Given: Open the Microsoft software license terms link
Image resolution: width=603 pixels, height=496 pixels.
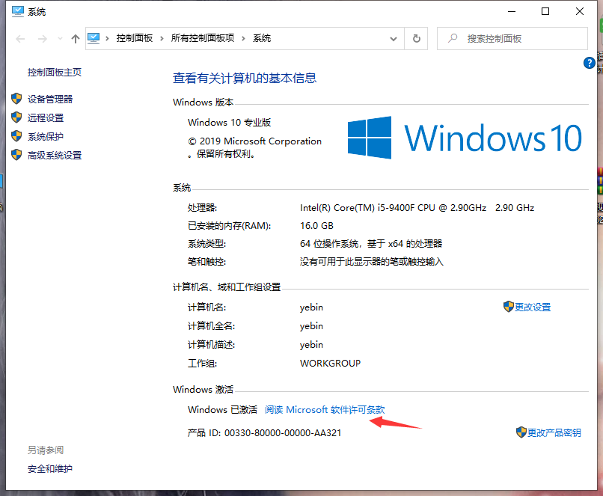Looking at the screenshot, I should pos(325,409).
